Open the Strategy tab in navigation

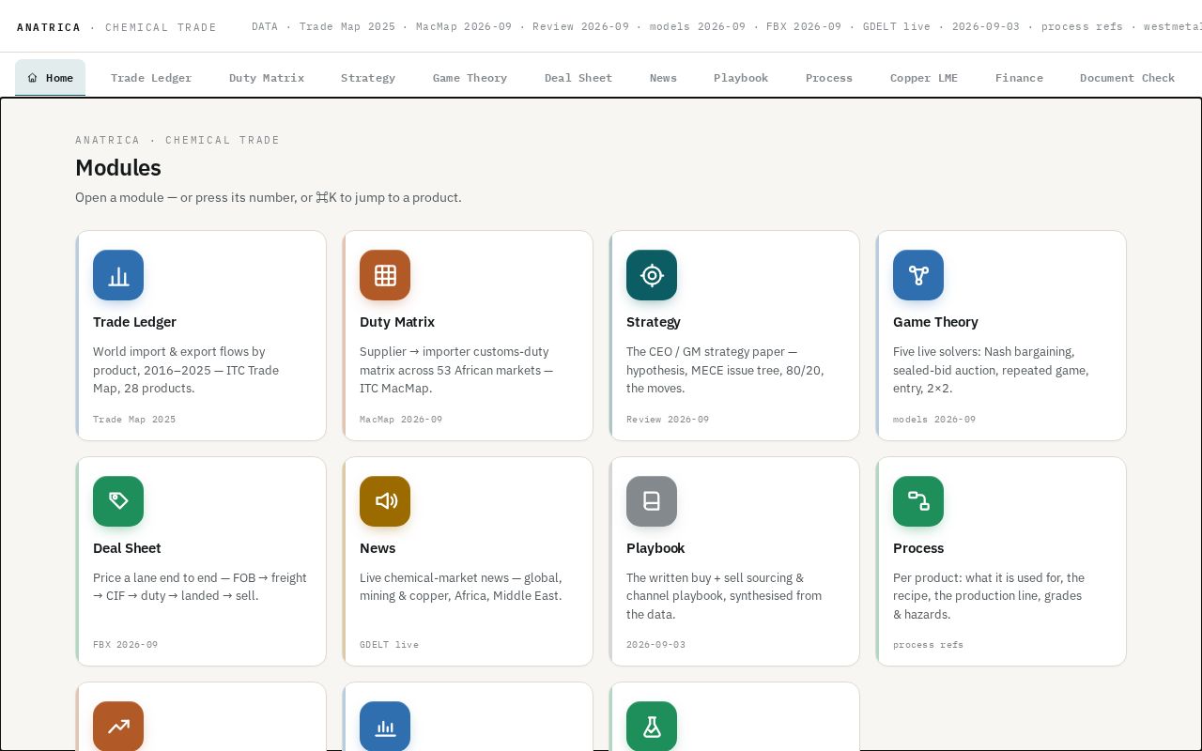pos(368,78)
